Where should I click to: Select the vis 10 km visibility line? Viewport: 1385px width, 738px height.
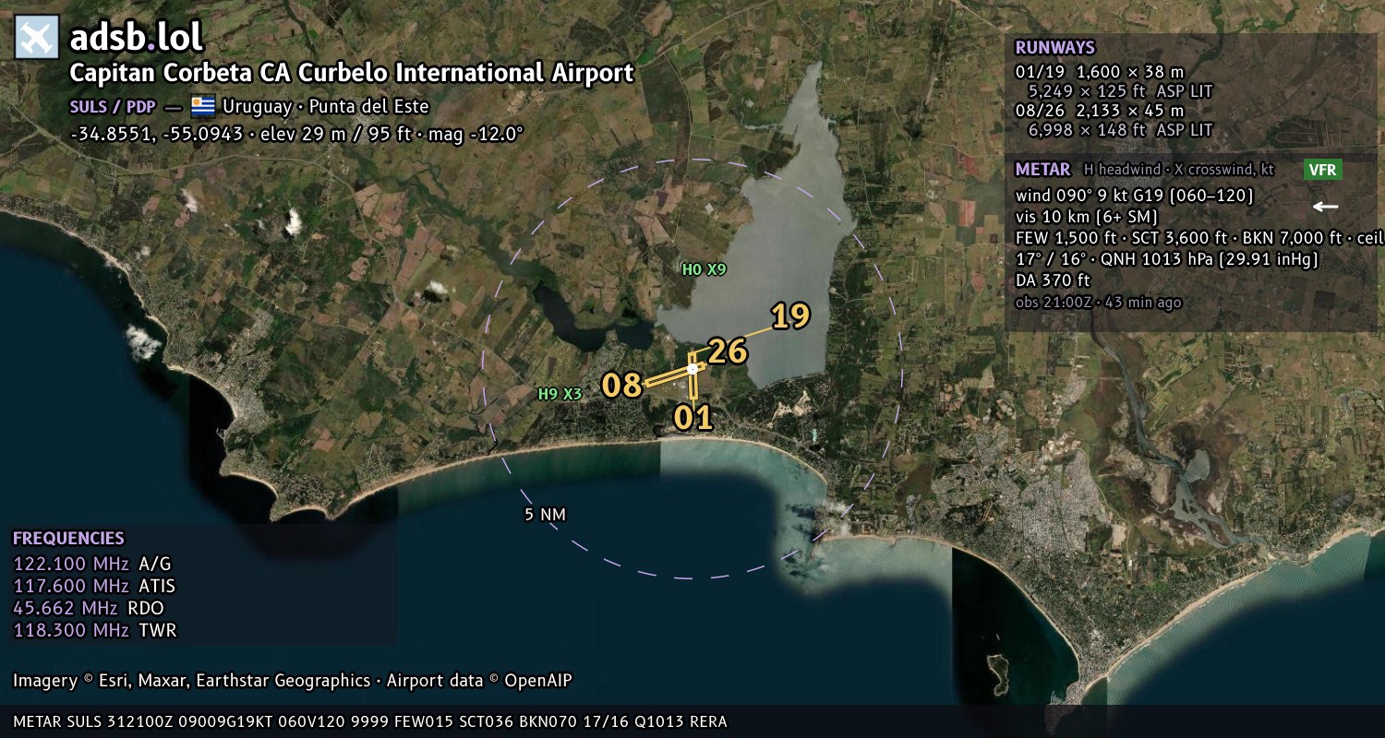coord(1087,217)
